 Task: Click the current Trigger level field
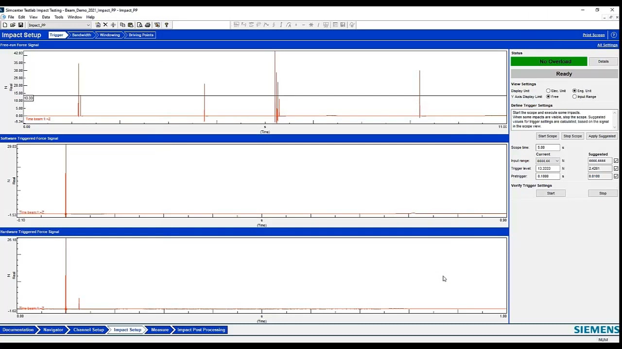[x=548, y=168]
